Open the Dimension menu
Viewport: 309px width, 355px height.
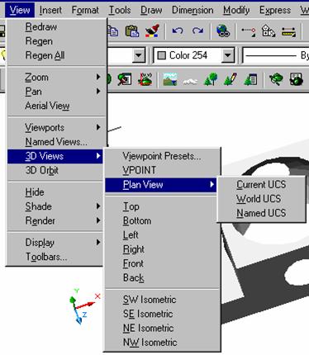coord(193,10)
